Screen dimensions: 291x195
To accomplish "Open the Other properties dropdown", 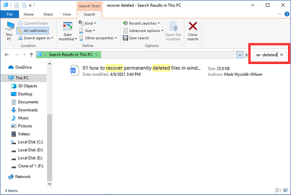I will click(97, 38).
